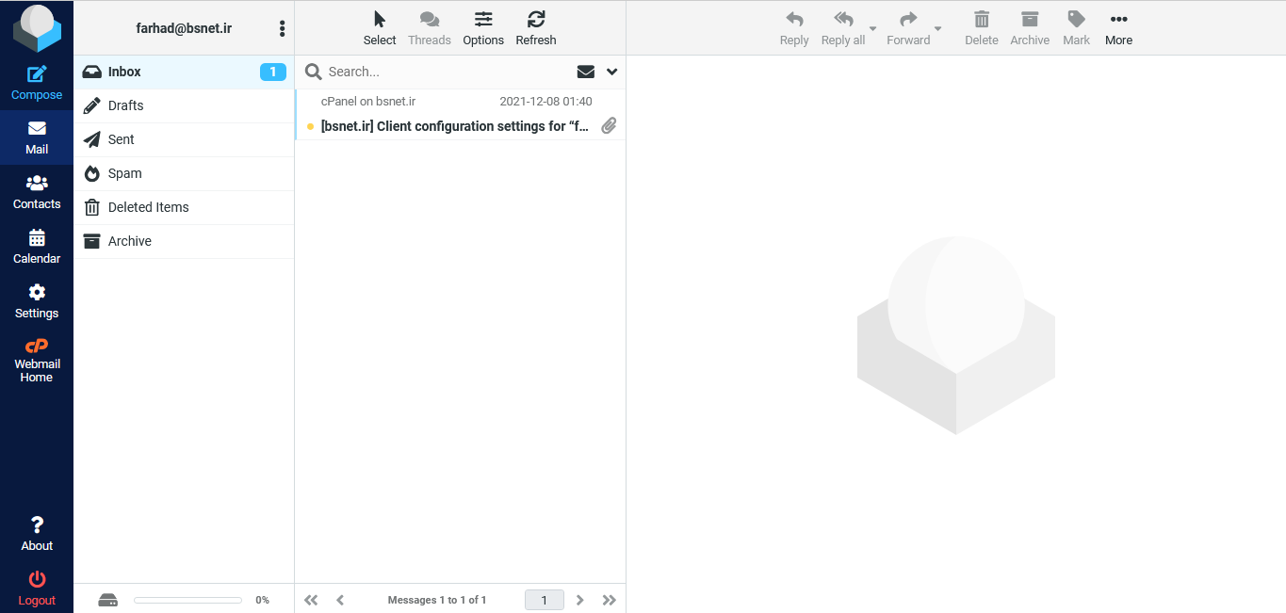Viewport: 1286px width, 613px height.
Task: Open the About help page
Action: click(37, 534)
